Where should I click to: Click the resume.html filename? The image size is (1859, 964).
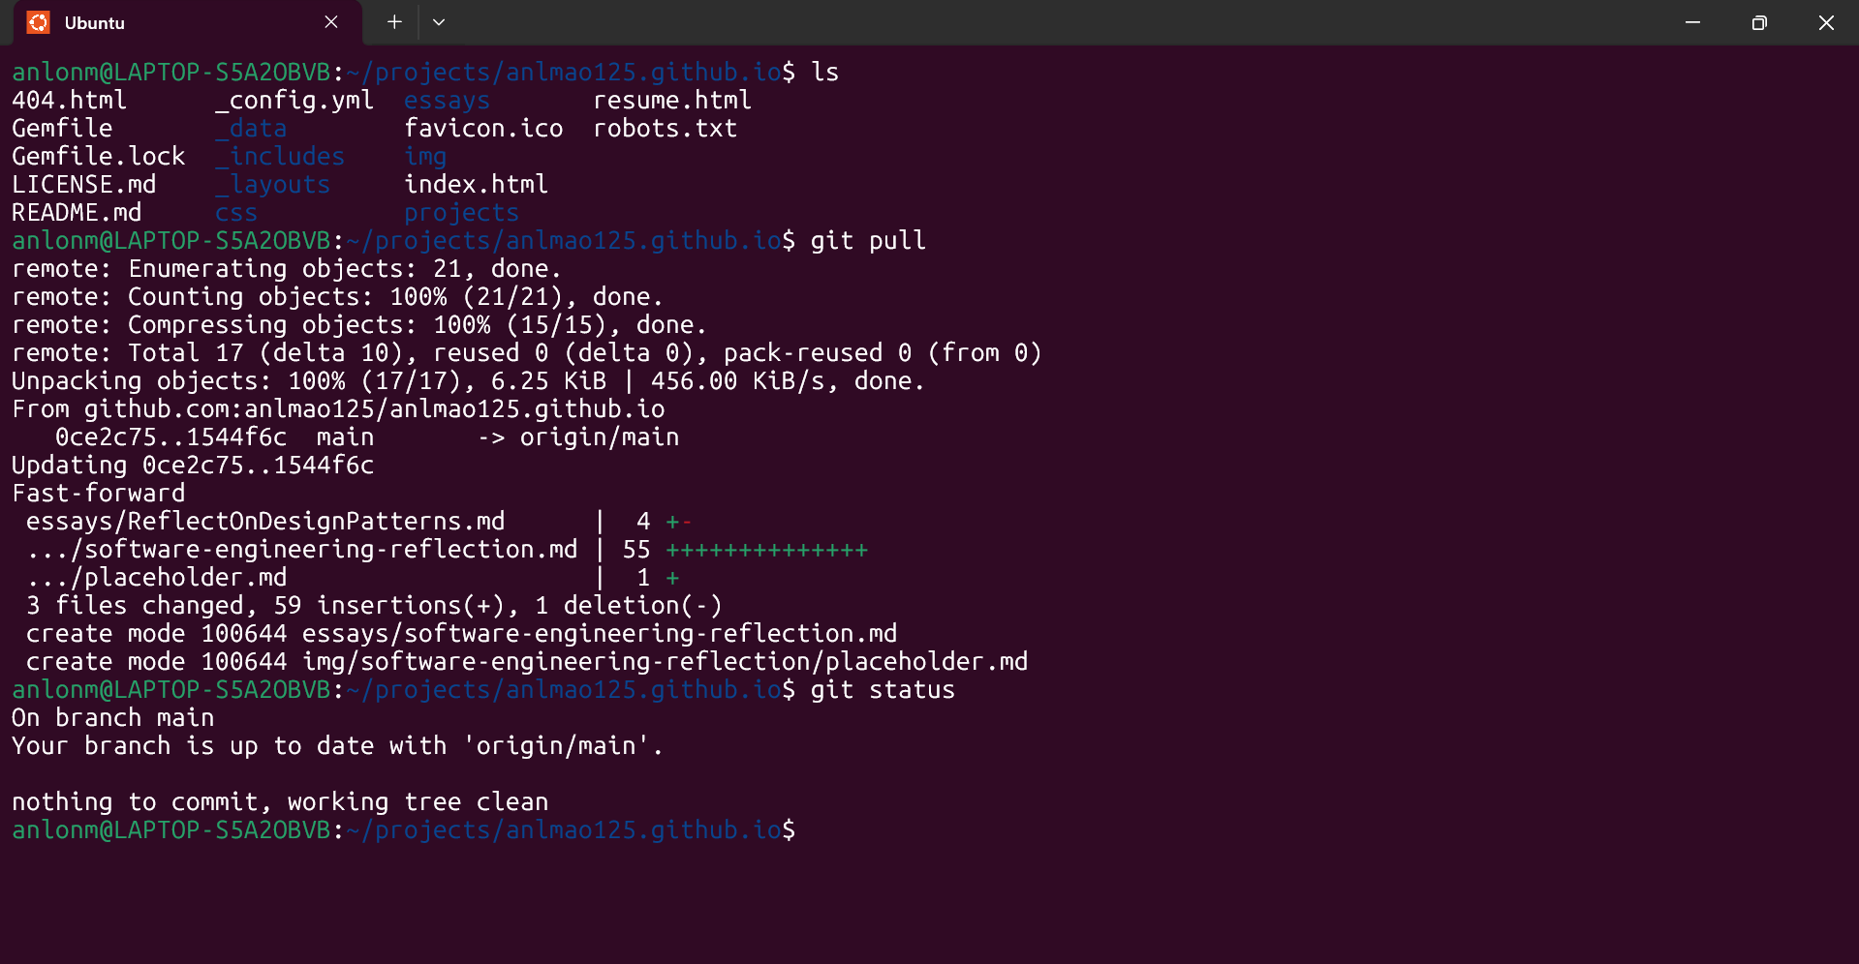point(671,101)
